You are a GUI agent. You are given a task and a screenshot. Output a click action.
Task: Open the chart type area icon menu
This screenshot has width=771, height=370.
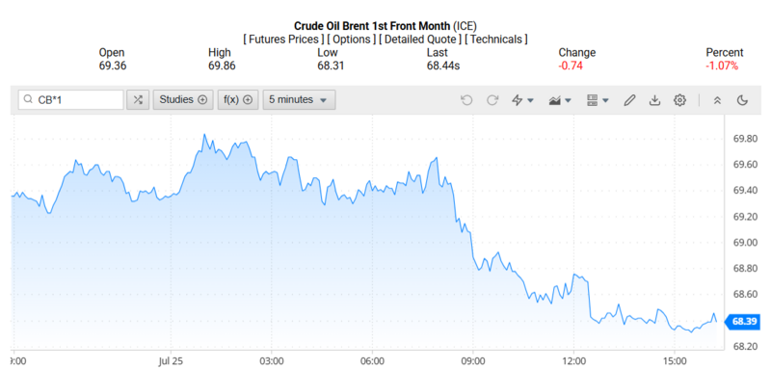560,100
